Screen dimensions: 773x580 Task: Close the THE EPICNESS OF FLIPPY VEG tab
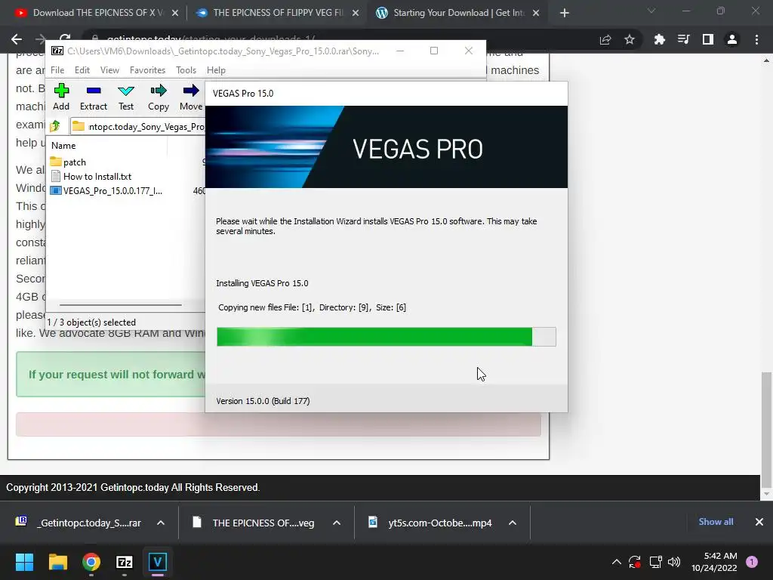point(356,13)
